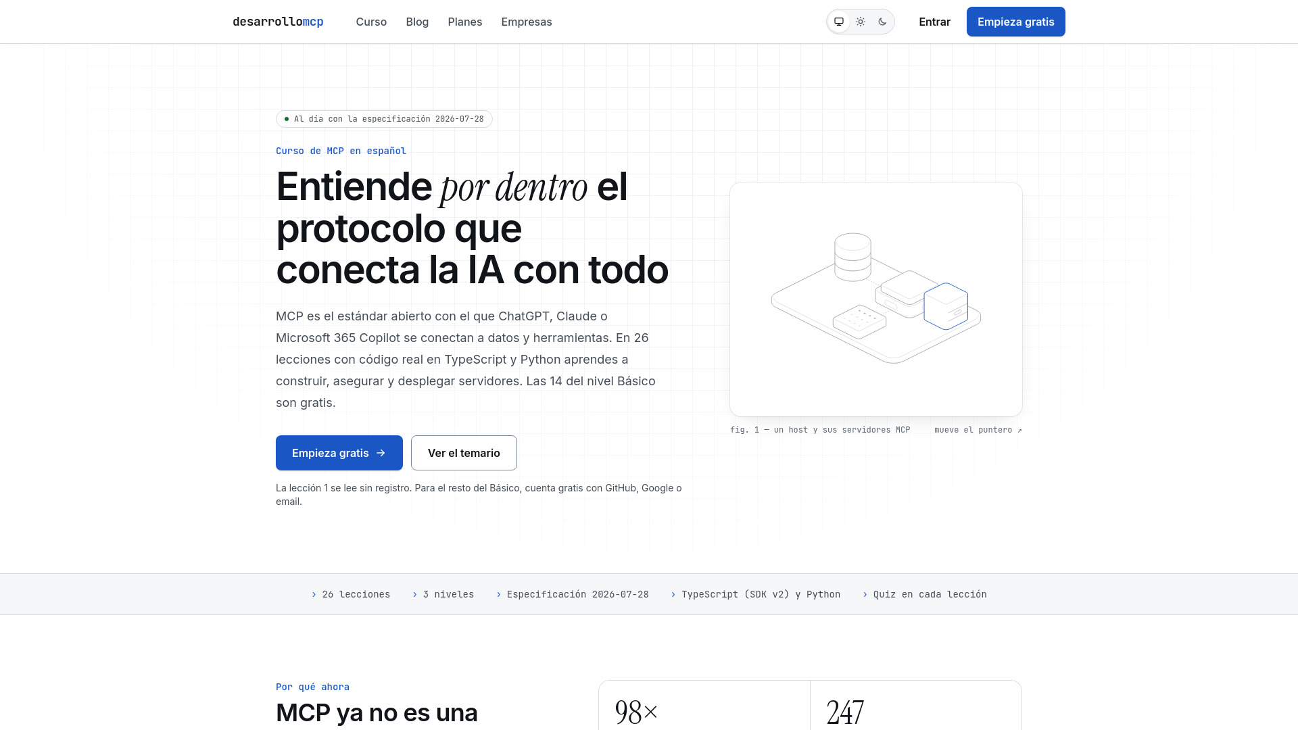Open Ver el temario button
The image size is (1298, 730).
pyautogui.click(x=464, y=453)
